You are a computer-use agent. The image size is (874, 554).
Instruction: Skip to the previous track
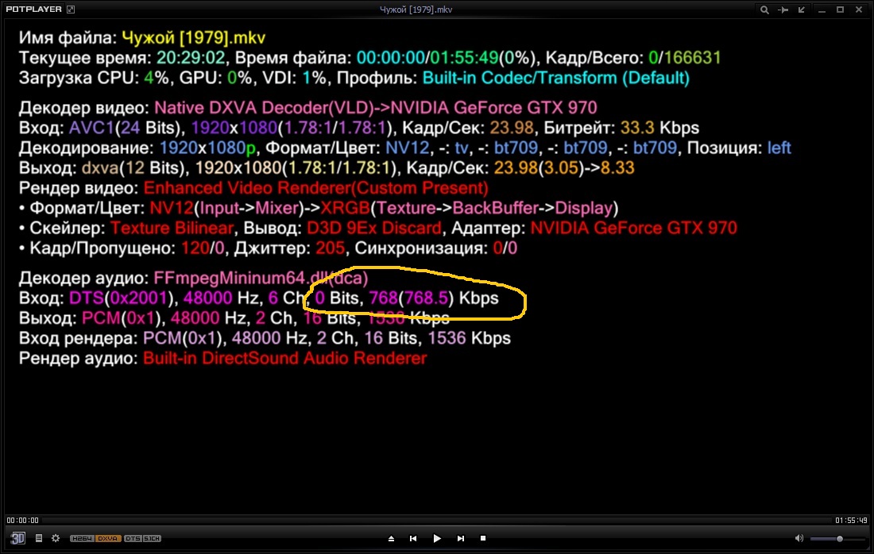[x=413, y=538]
